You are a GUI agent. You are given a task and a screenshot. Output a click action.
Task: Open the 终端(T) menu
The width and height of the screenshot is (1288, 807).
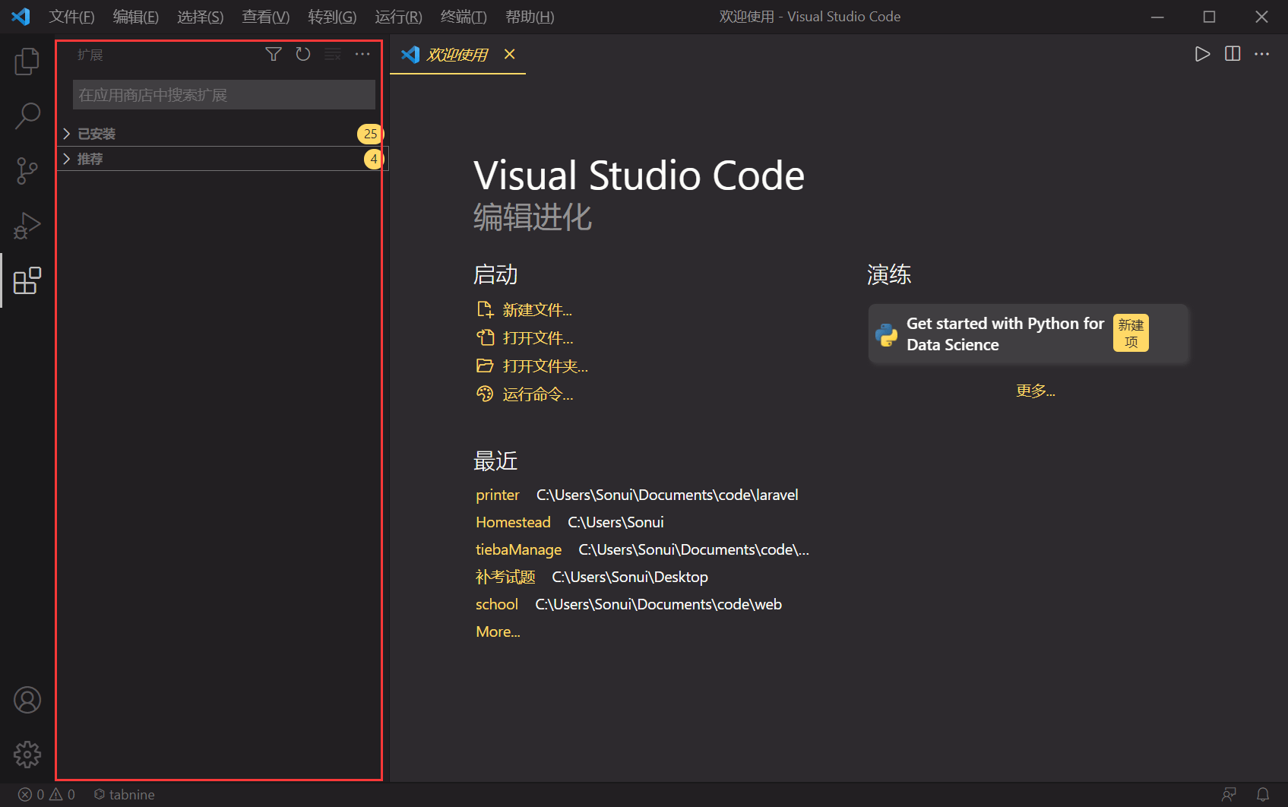464,17
